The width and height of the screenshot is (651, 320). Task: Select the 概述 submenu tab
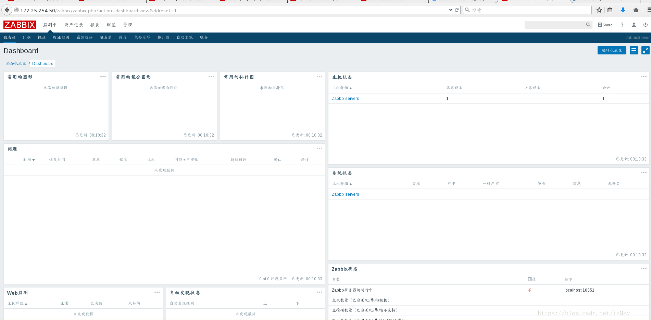tap(42, 37)
